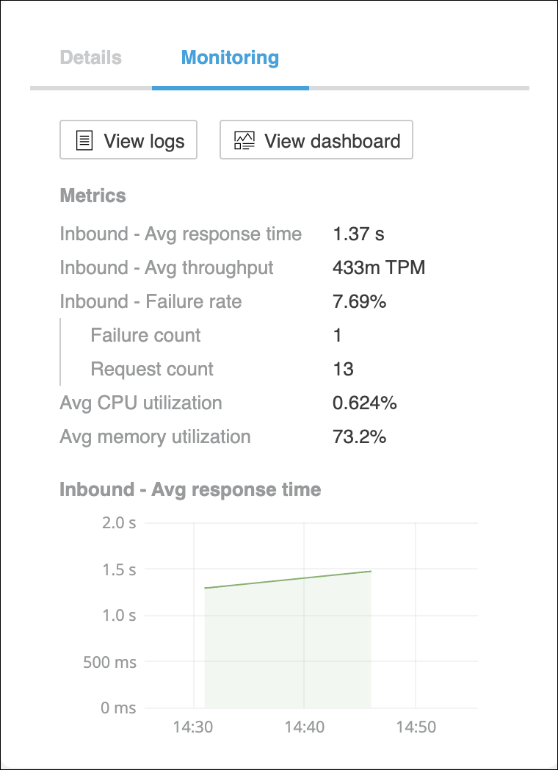Click the 14:40 label on chart axis
Screen dimensions: 558x770
pos(305,727)
